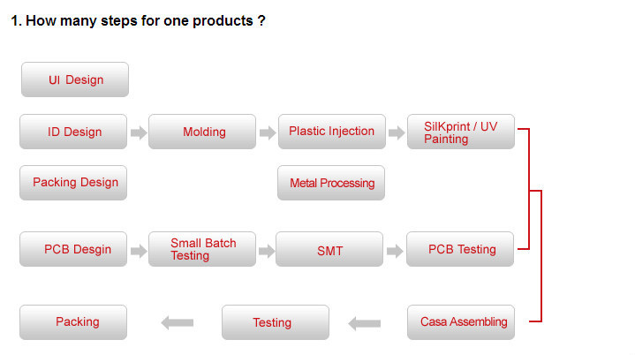Viewport: 635px width, 355px height.
Task: Click the UI Design box
Action: (75, 79)
